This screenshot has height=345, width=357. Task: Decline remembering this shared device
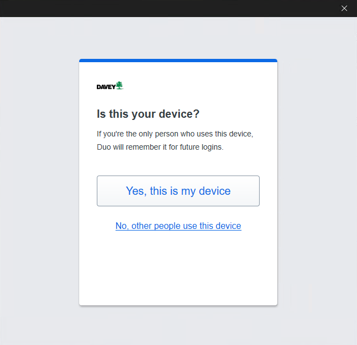tap(178, 226)
